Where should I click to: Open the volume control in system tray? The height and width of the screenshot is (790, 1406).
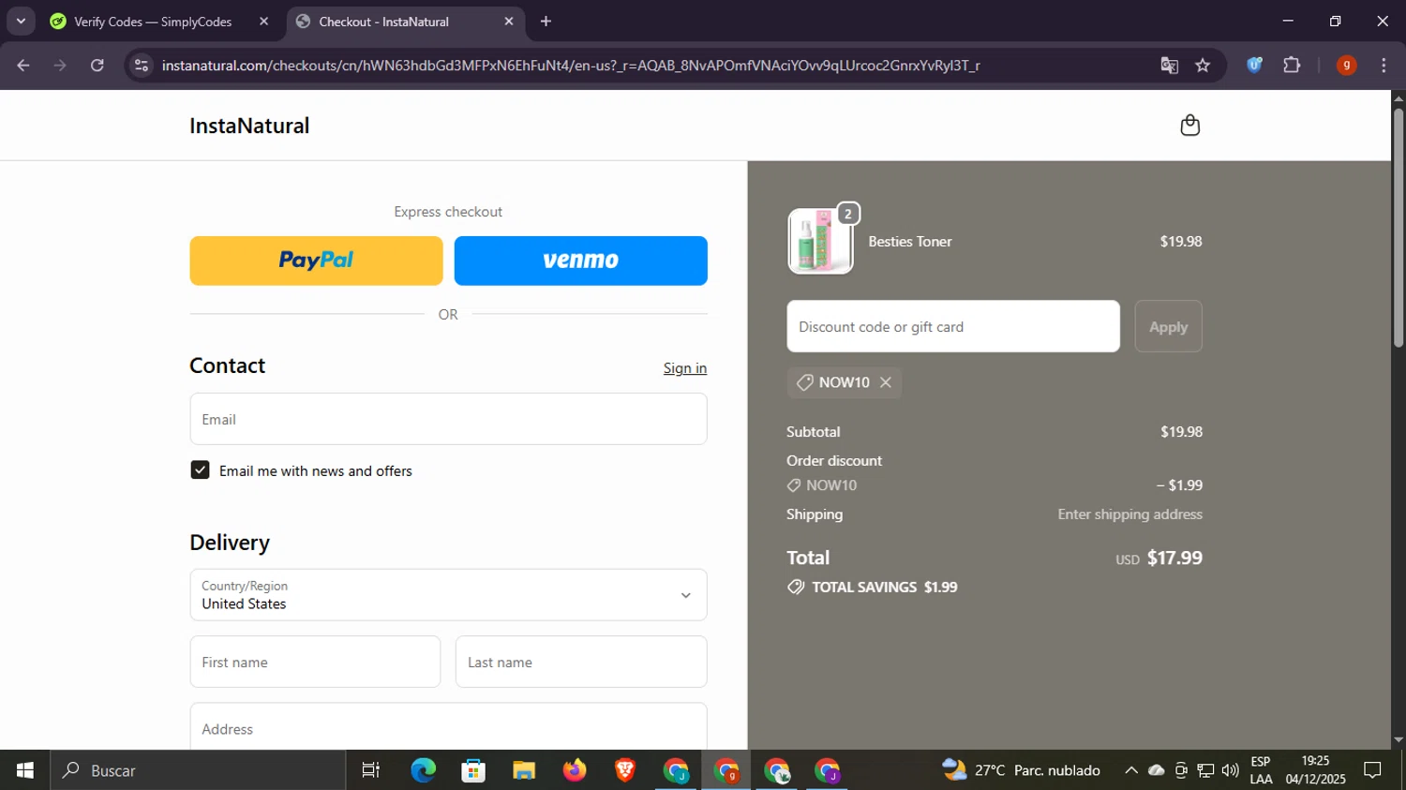[x=1230, y=770]
